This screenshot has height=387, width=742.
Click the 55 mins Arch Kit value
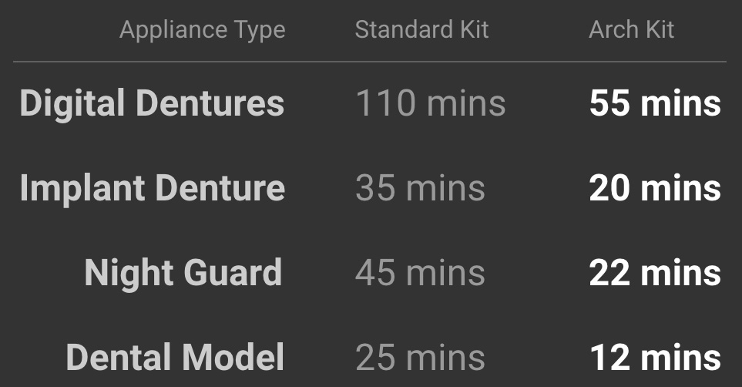pyautogui.click(x=655, y=103)
